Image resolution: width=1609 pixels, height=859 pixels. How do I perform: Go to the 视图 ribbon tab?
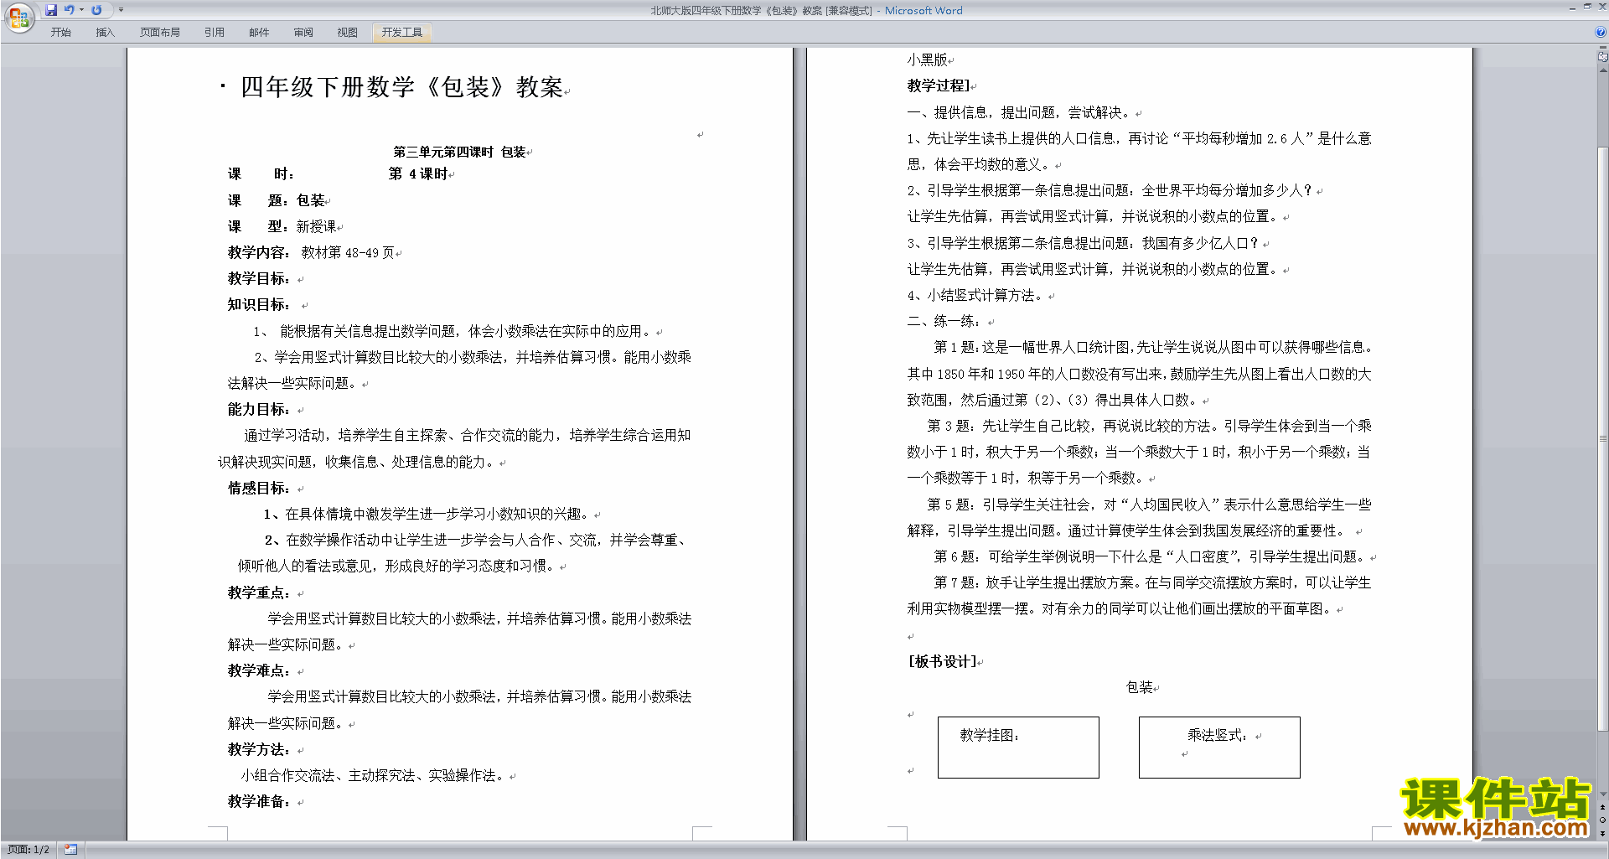coord(347,33)
